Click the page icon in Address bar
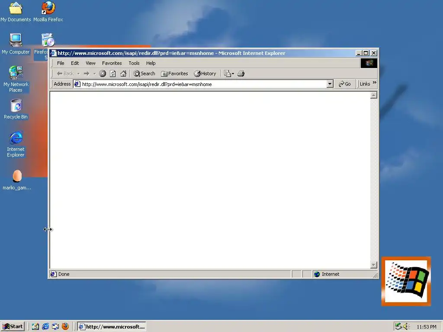443x332 pixels. [77, 84]
